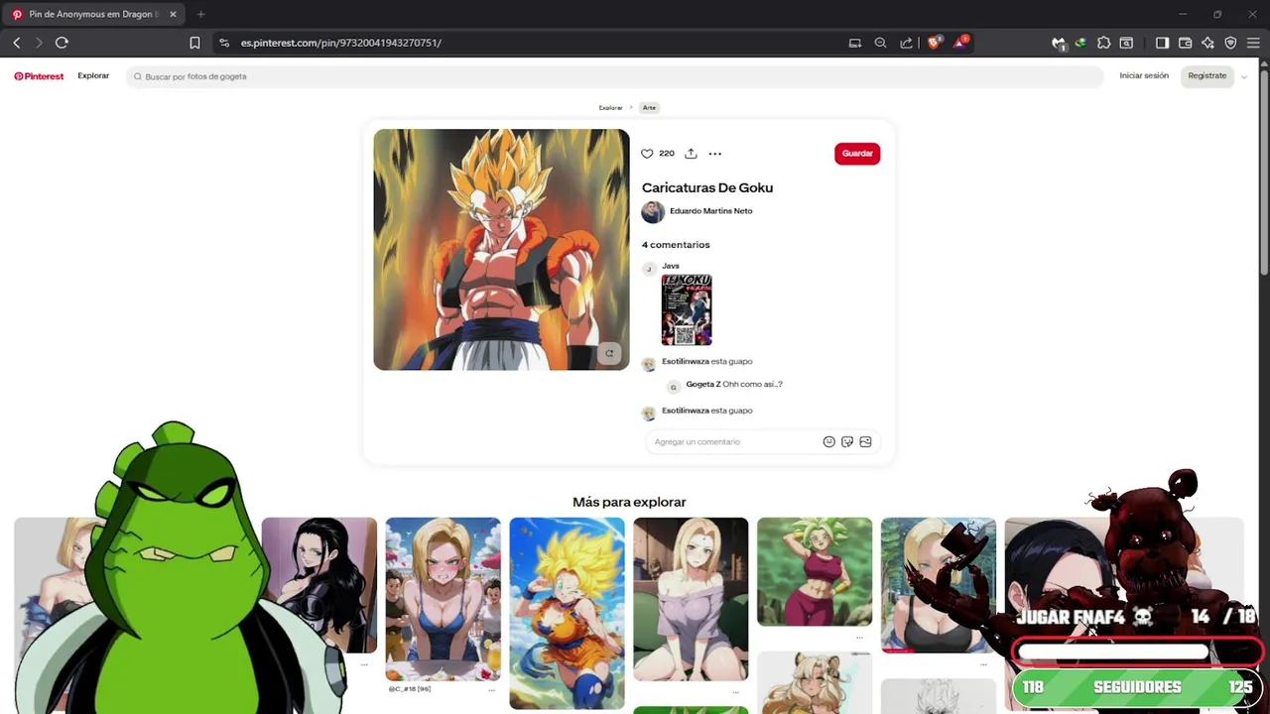The width and height of the screenshot is (1270, 714).
Task: Open Brave Shields lion icon
Action: (934, 43)
